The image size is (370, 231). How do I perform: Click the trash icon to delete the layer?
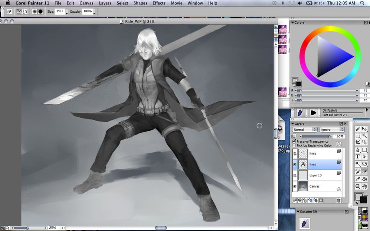click(x=339, y=200)
